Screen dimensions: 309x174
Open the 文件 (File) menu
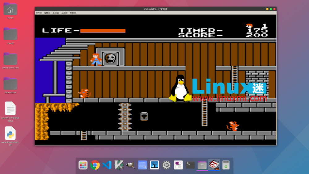pos(39,13)
